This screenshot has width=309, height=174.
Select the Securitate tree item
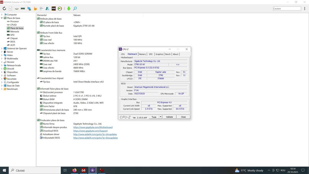pyautogui.click(x=12, y=79)
